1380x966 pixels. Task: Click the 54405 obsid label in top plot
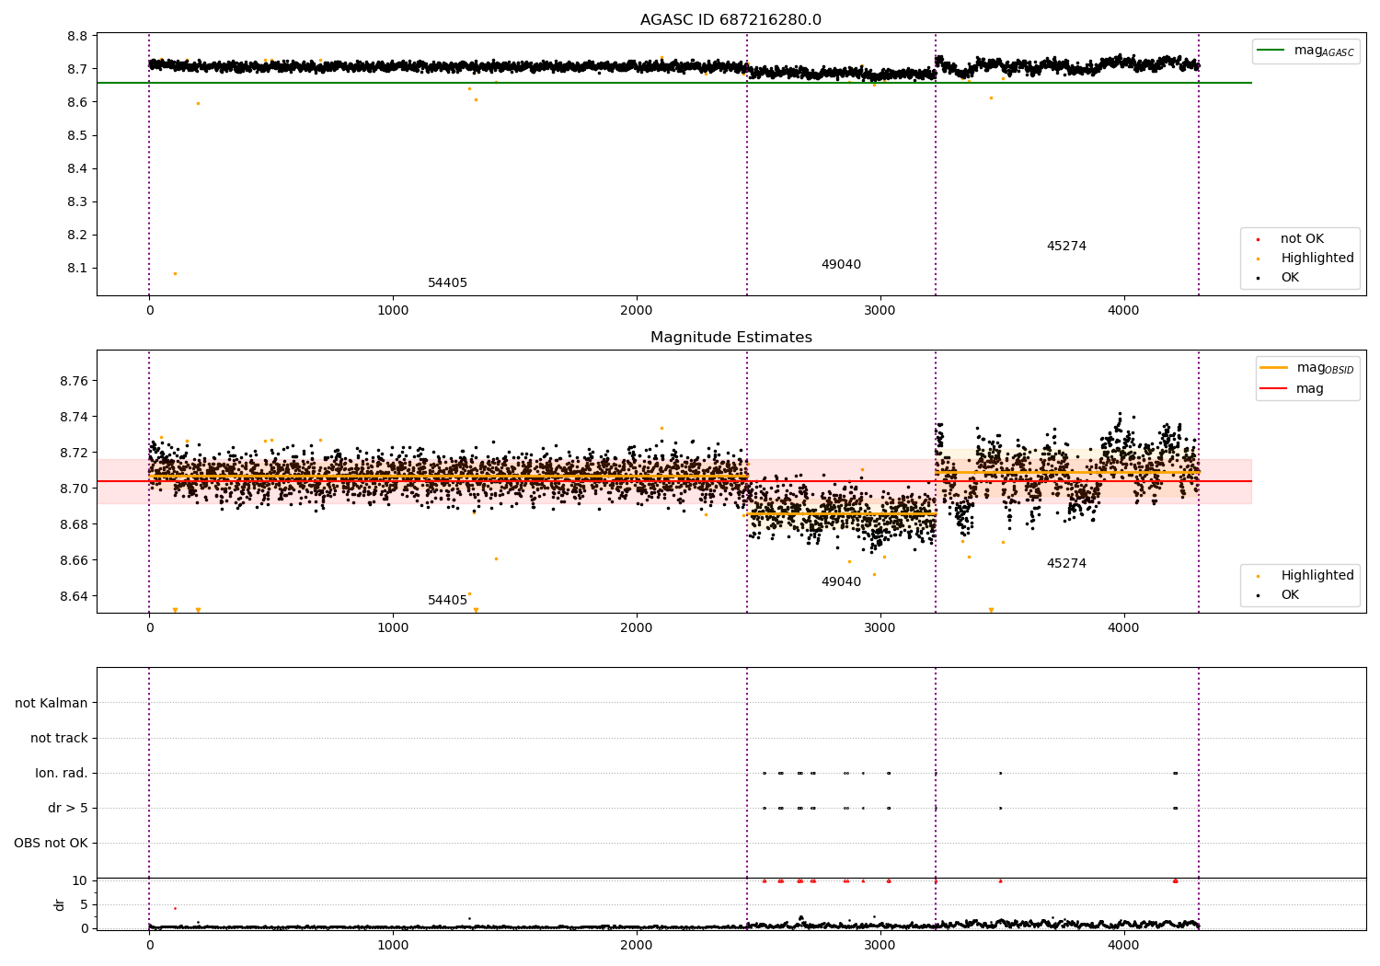tap(447, 283)
